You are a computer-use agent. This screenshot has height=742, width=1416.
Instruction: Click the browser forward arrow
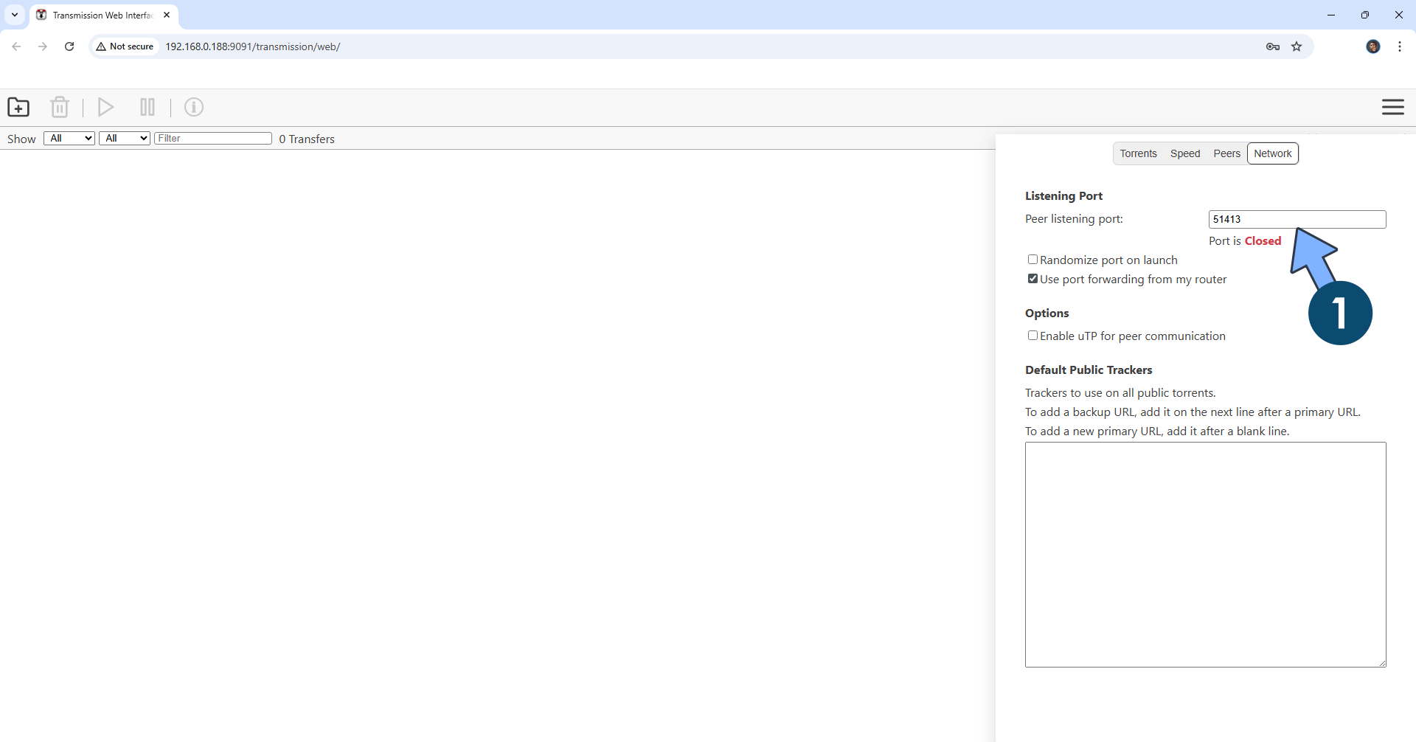[43, 46]
